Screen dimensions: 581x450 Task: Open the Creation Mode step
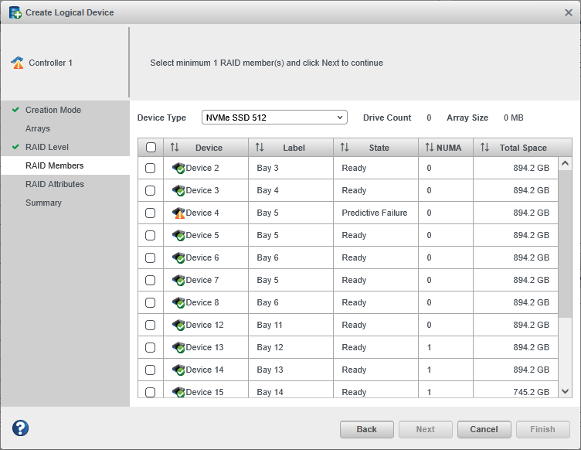53,110
